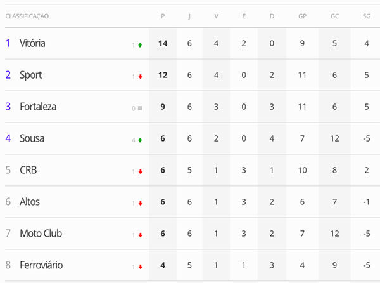380x283 pixels.
Task: Open the Fortaleza team link
Action: (x=38, y=107)
